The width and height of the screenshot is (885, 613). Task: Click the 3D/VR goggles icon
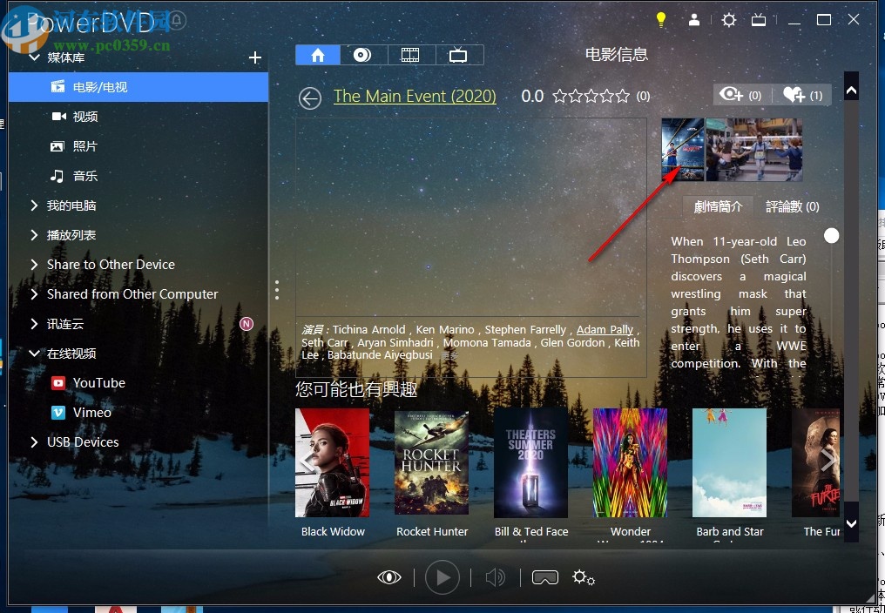coord(544,577)
